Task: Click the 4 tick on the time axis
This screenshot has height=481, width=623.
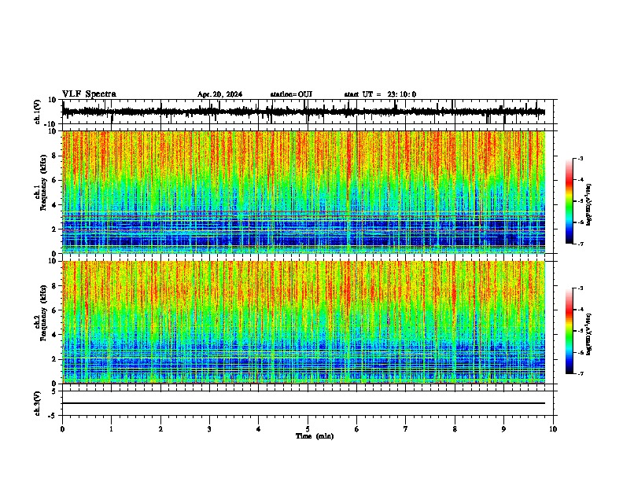Action: click(x=259, y=429)
